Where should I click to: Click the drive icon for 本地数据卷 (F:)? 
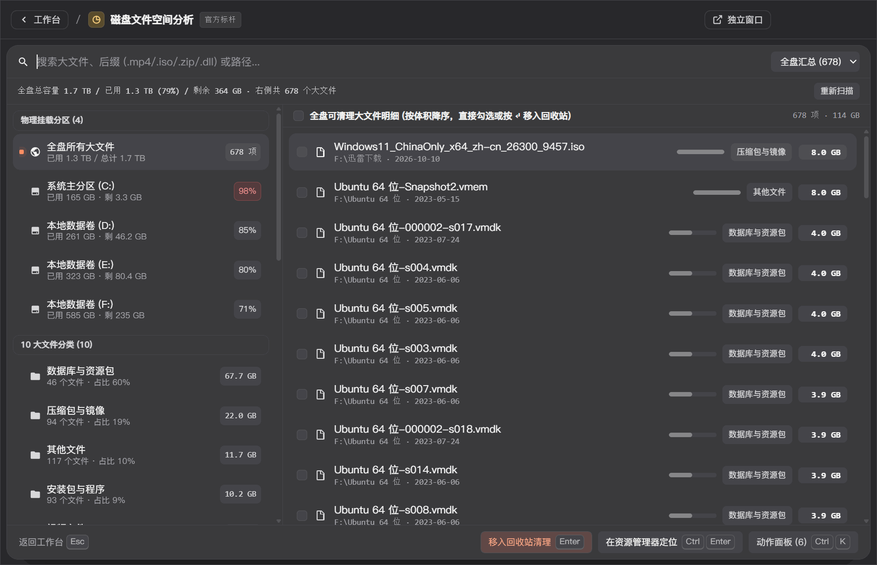[x=35, y=309]
